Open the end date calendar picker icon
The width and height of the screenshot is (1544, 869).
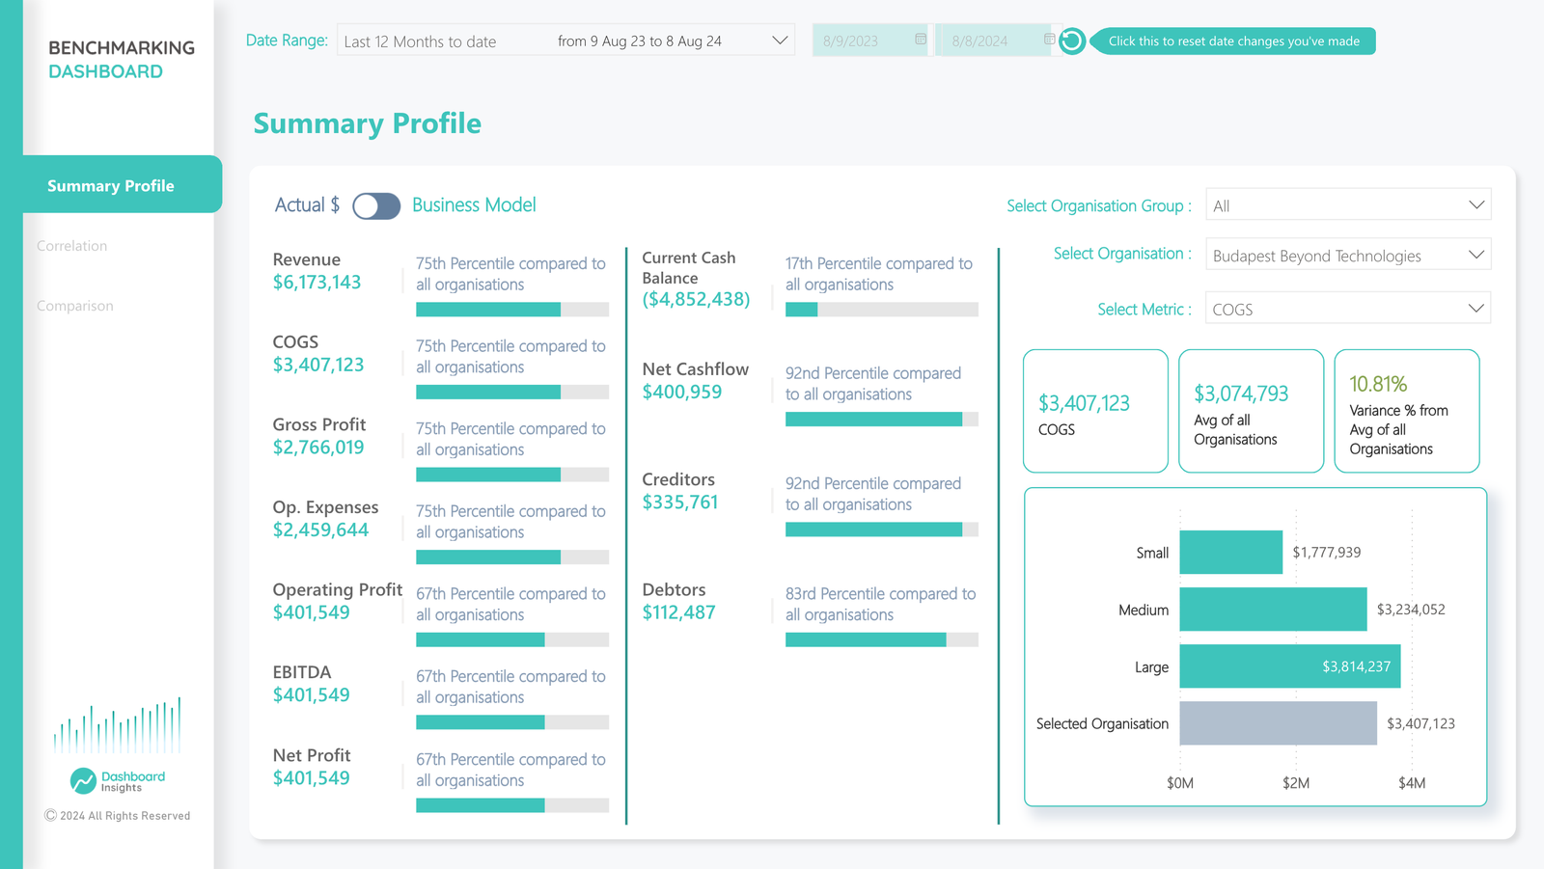1049,40
